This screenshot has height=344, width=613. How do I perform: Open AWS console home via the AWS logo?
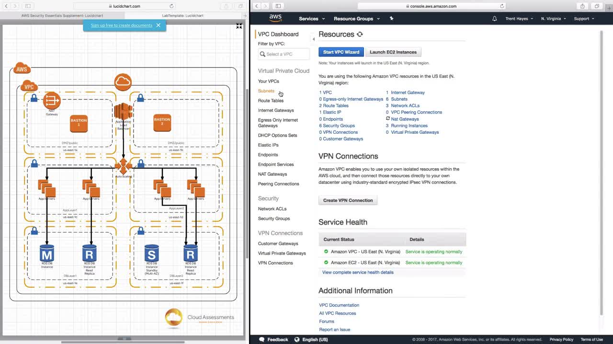tap(275, 18)
